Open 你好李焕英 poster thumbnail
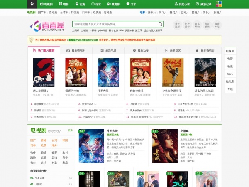Screen dimensions: 249x187 click(141, 72)
